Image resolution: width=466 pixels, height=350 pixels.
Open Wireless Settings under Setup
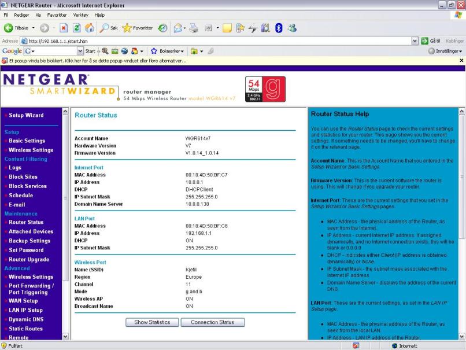(x=31, y=150)
